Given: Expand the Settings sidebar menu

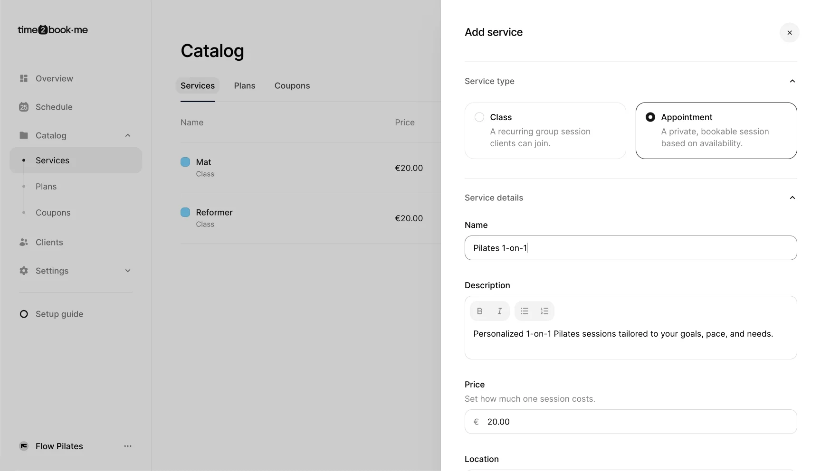Looking at the screenshot, I should pyautogui.click(x=128, y=271).
